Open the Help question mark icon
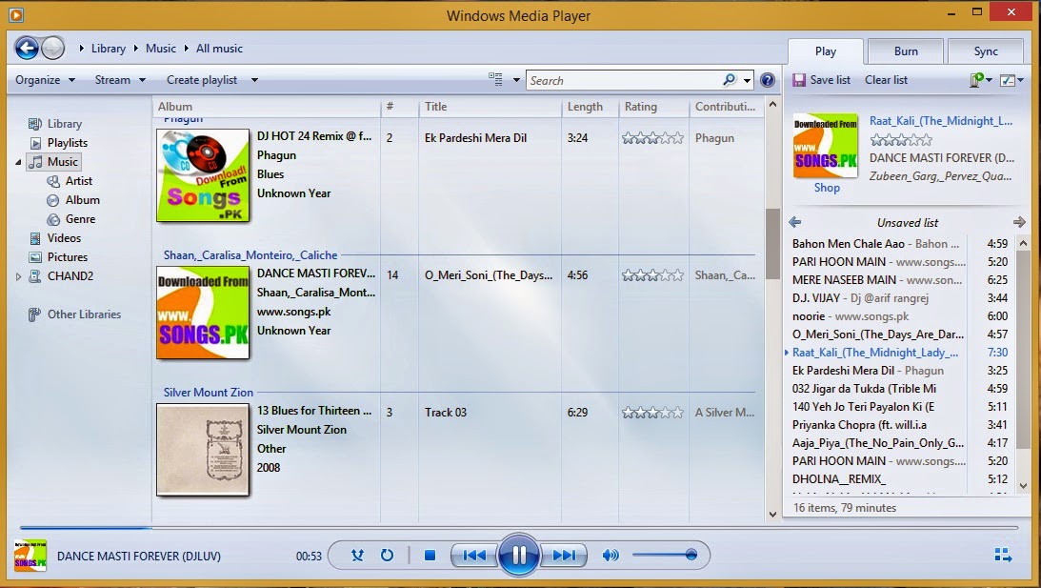 768,80
